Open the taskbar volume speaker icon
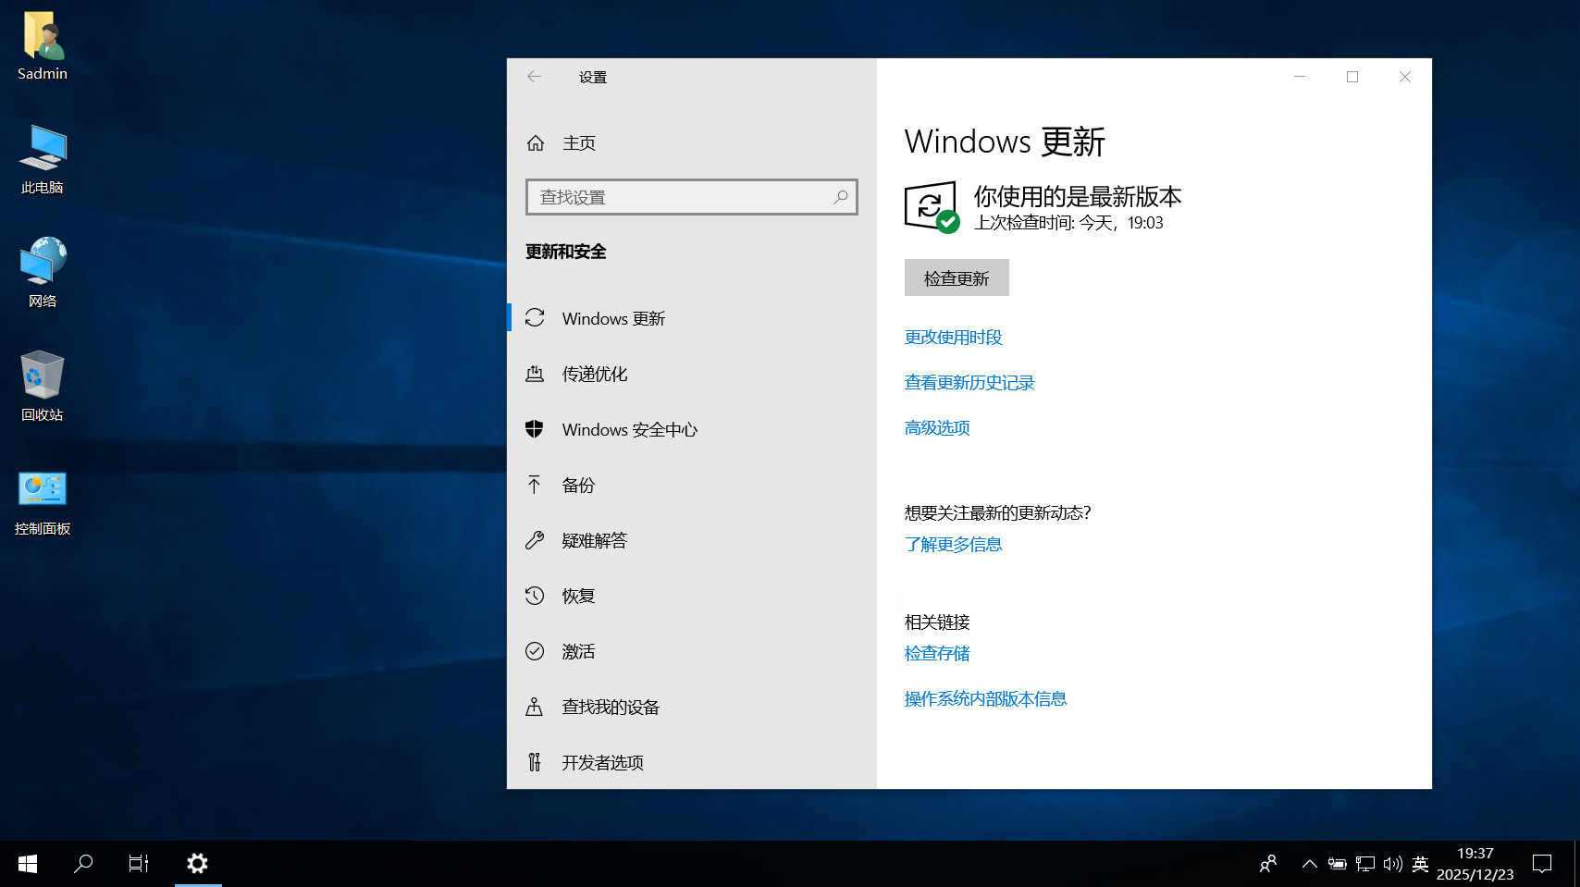Viewport: 1580px width, 887px height. click(1392, 864)
